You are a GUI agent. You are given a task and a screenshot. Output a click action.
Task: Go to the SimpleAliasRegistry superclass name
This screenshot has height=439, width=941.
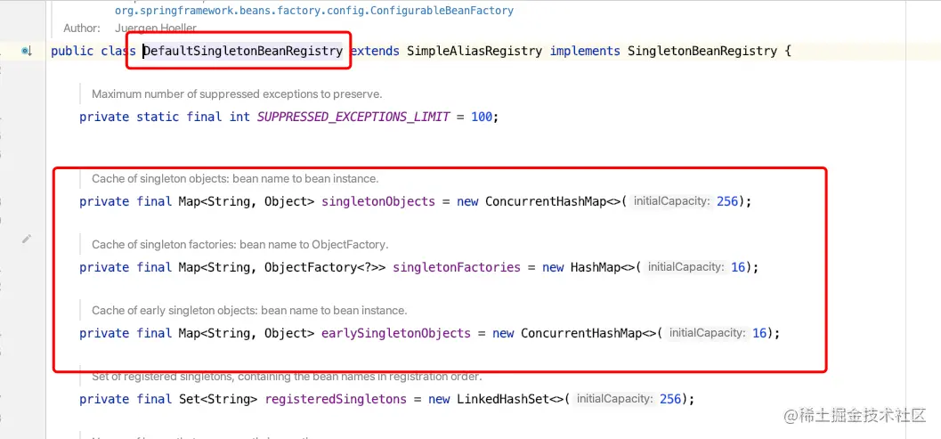[475, 51]
